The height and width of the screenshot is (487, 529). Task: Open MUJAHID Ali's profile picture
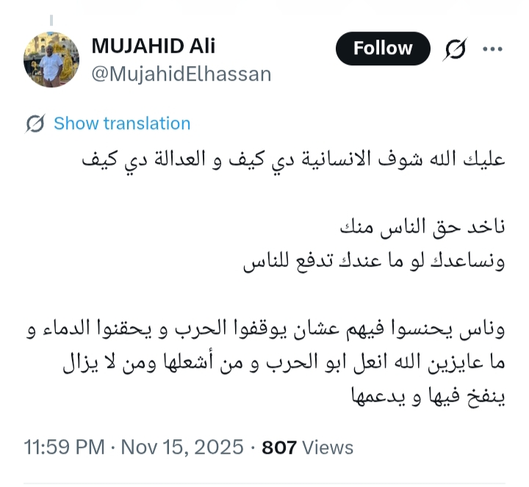(x=51, y=60)
